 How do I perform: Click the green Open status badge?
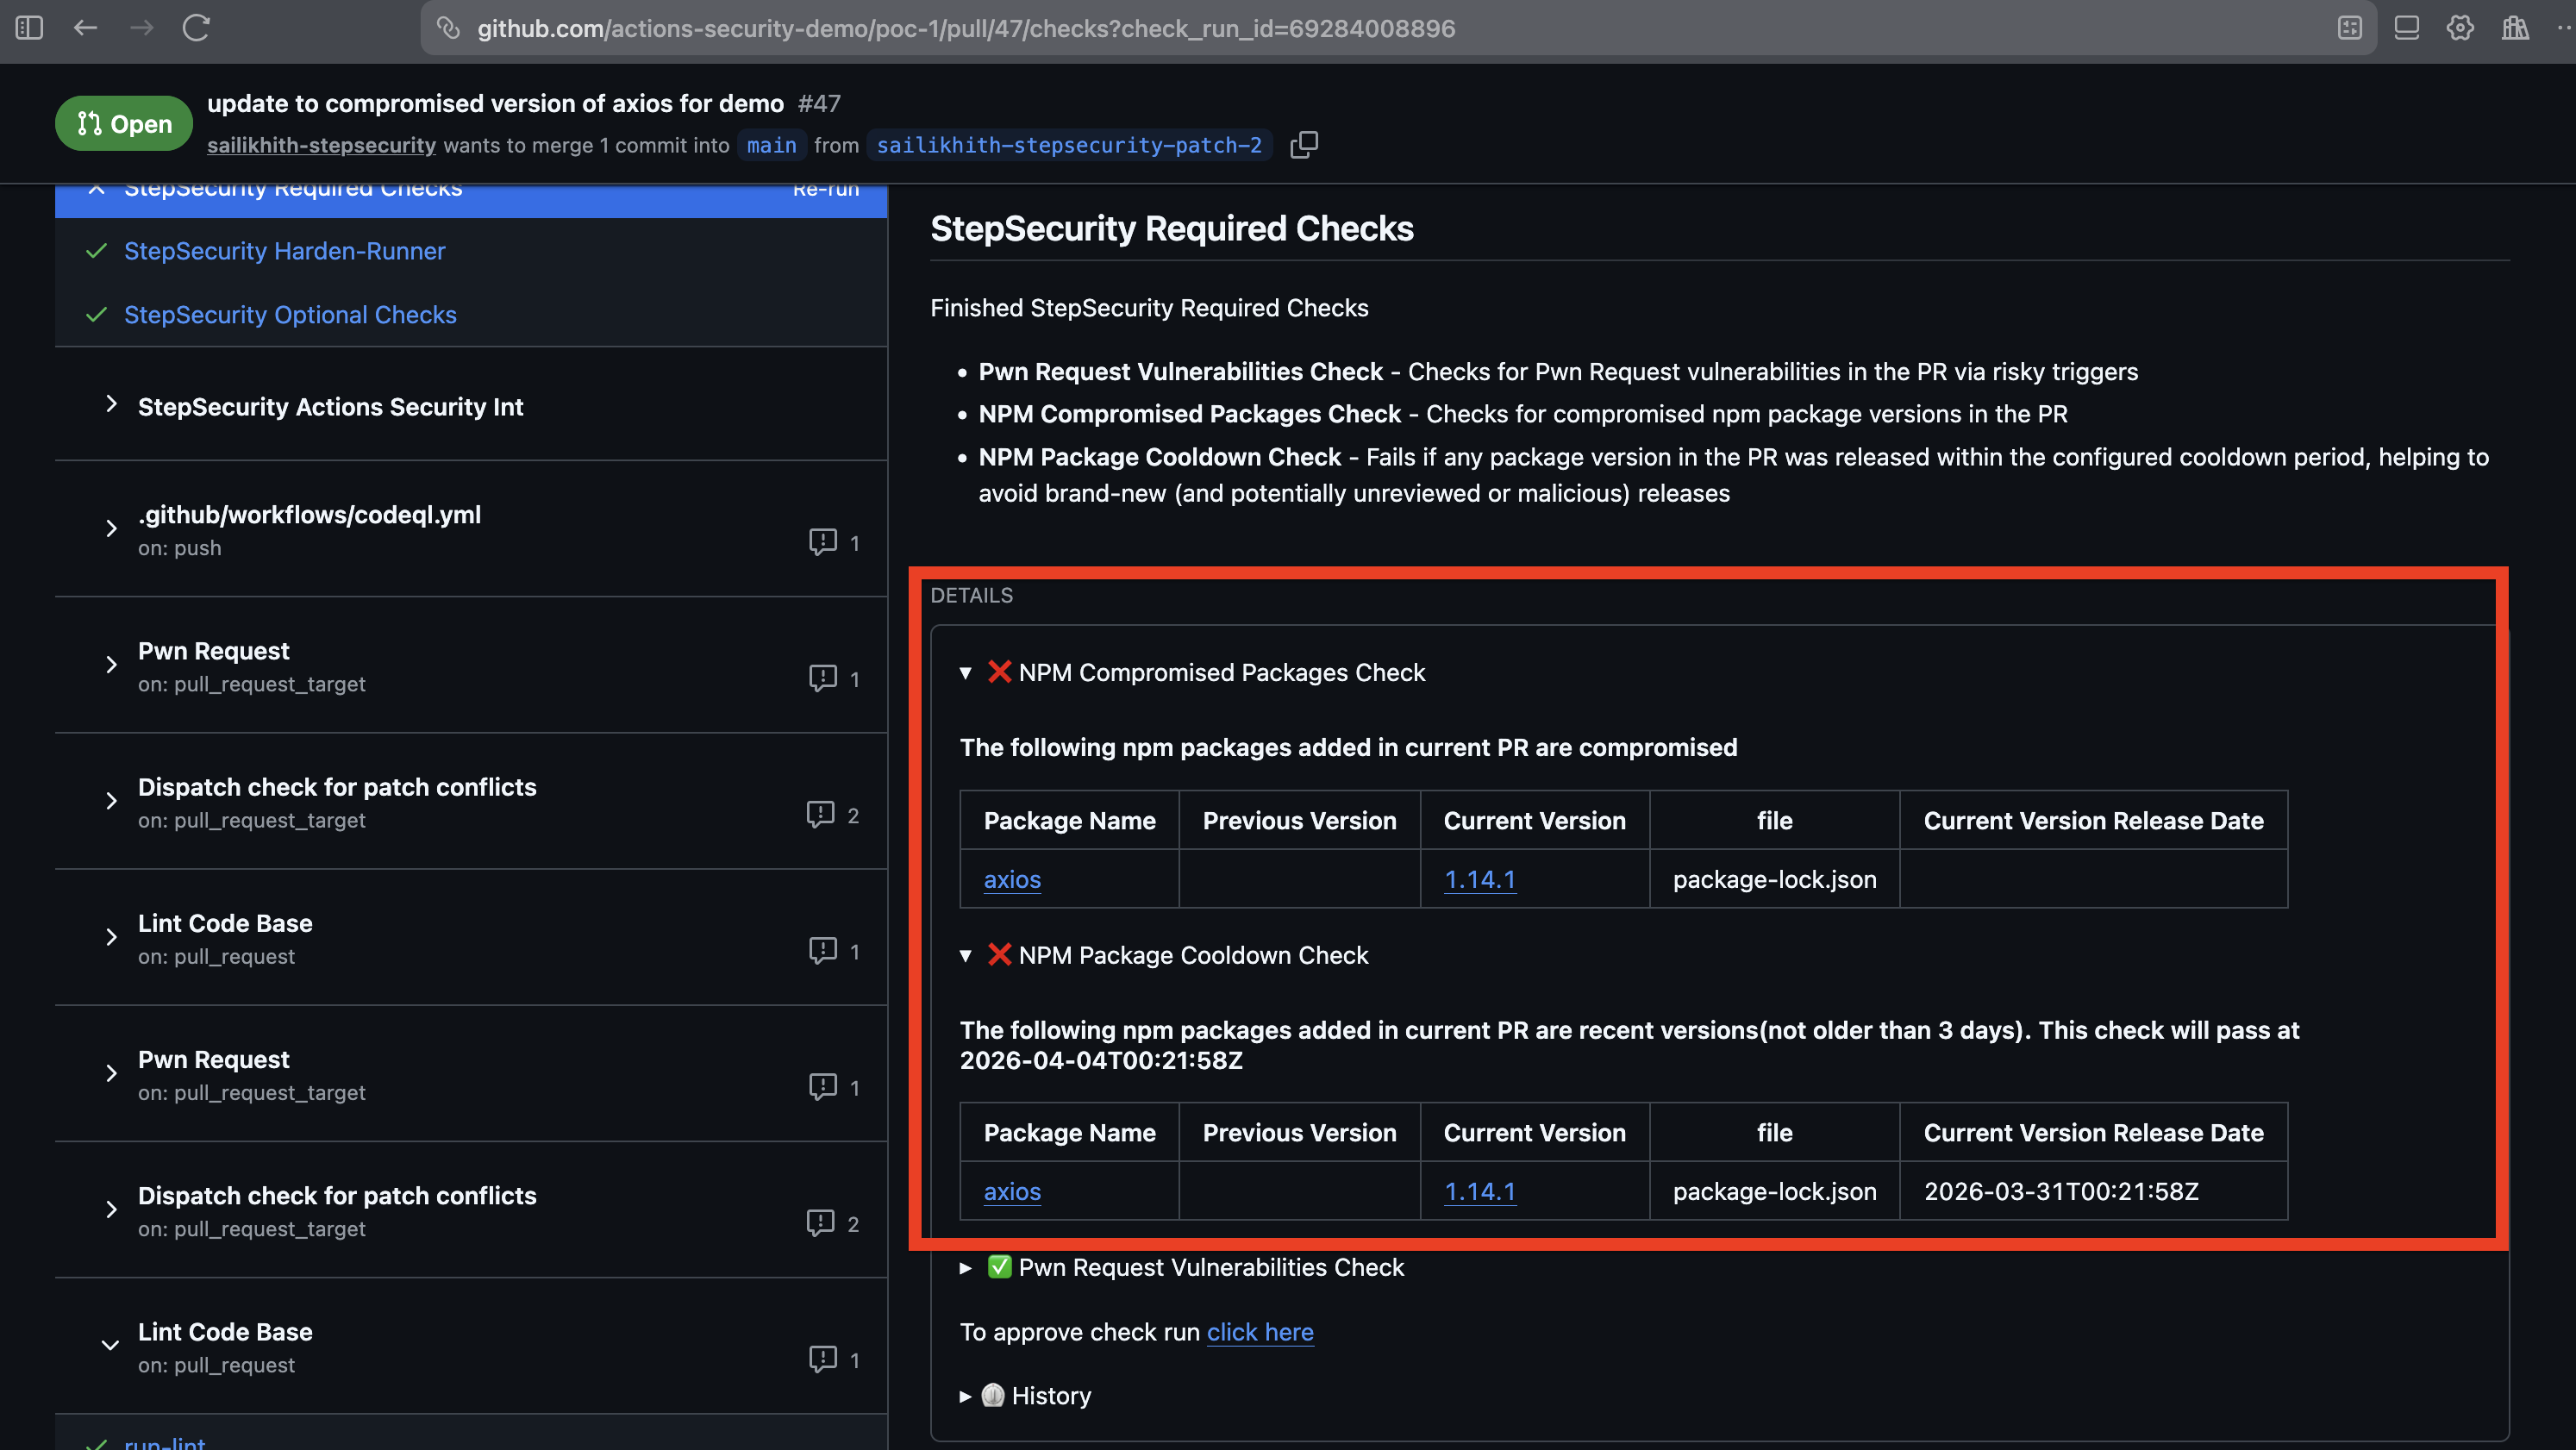(124, 124)
